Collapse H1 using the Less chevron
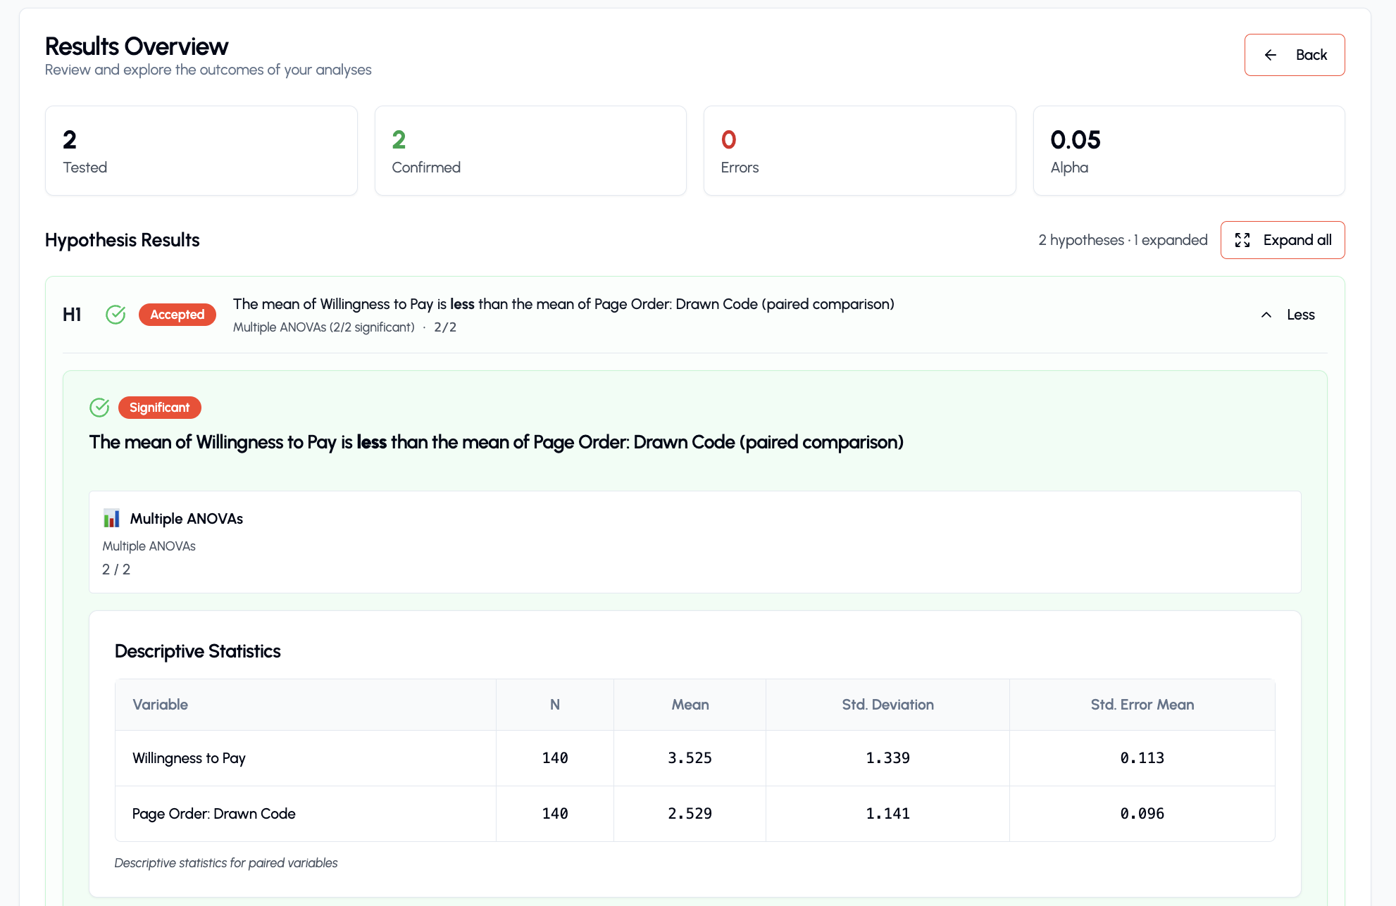This screenshot has height=906, width=1396. (x=1288, y=315)
